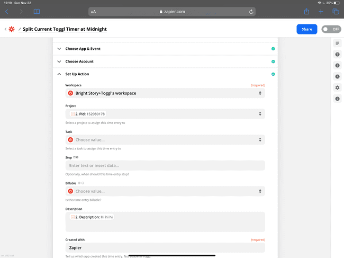Open the history clock sidebar icon
The width and height of the screenshot is (344, 258).
[x=337, y=76]
